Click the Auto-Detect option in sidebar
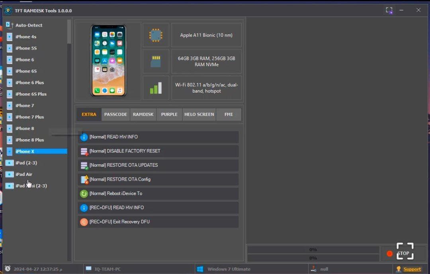 [28, 25]
